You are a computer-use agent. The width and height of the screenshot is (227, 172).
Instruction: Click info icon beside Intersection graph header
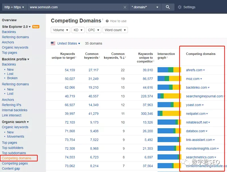(x=167, y=57)
